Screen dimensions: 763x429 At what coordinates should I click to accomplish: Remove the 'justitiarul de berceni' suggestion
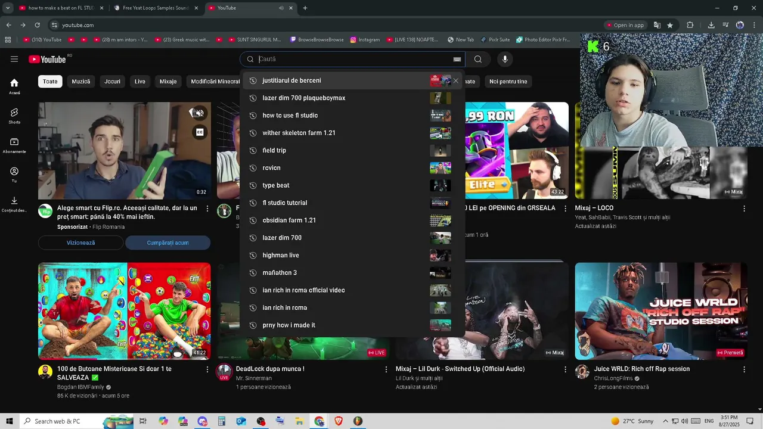point(456,80)
